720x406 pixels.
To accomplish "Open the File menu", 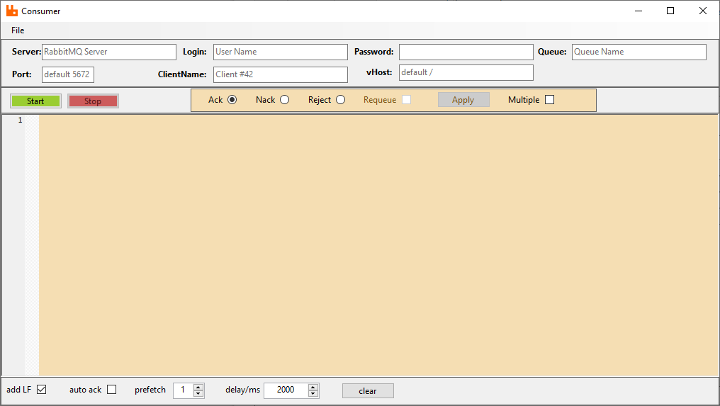I will point(18,30).
